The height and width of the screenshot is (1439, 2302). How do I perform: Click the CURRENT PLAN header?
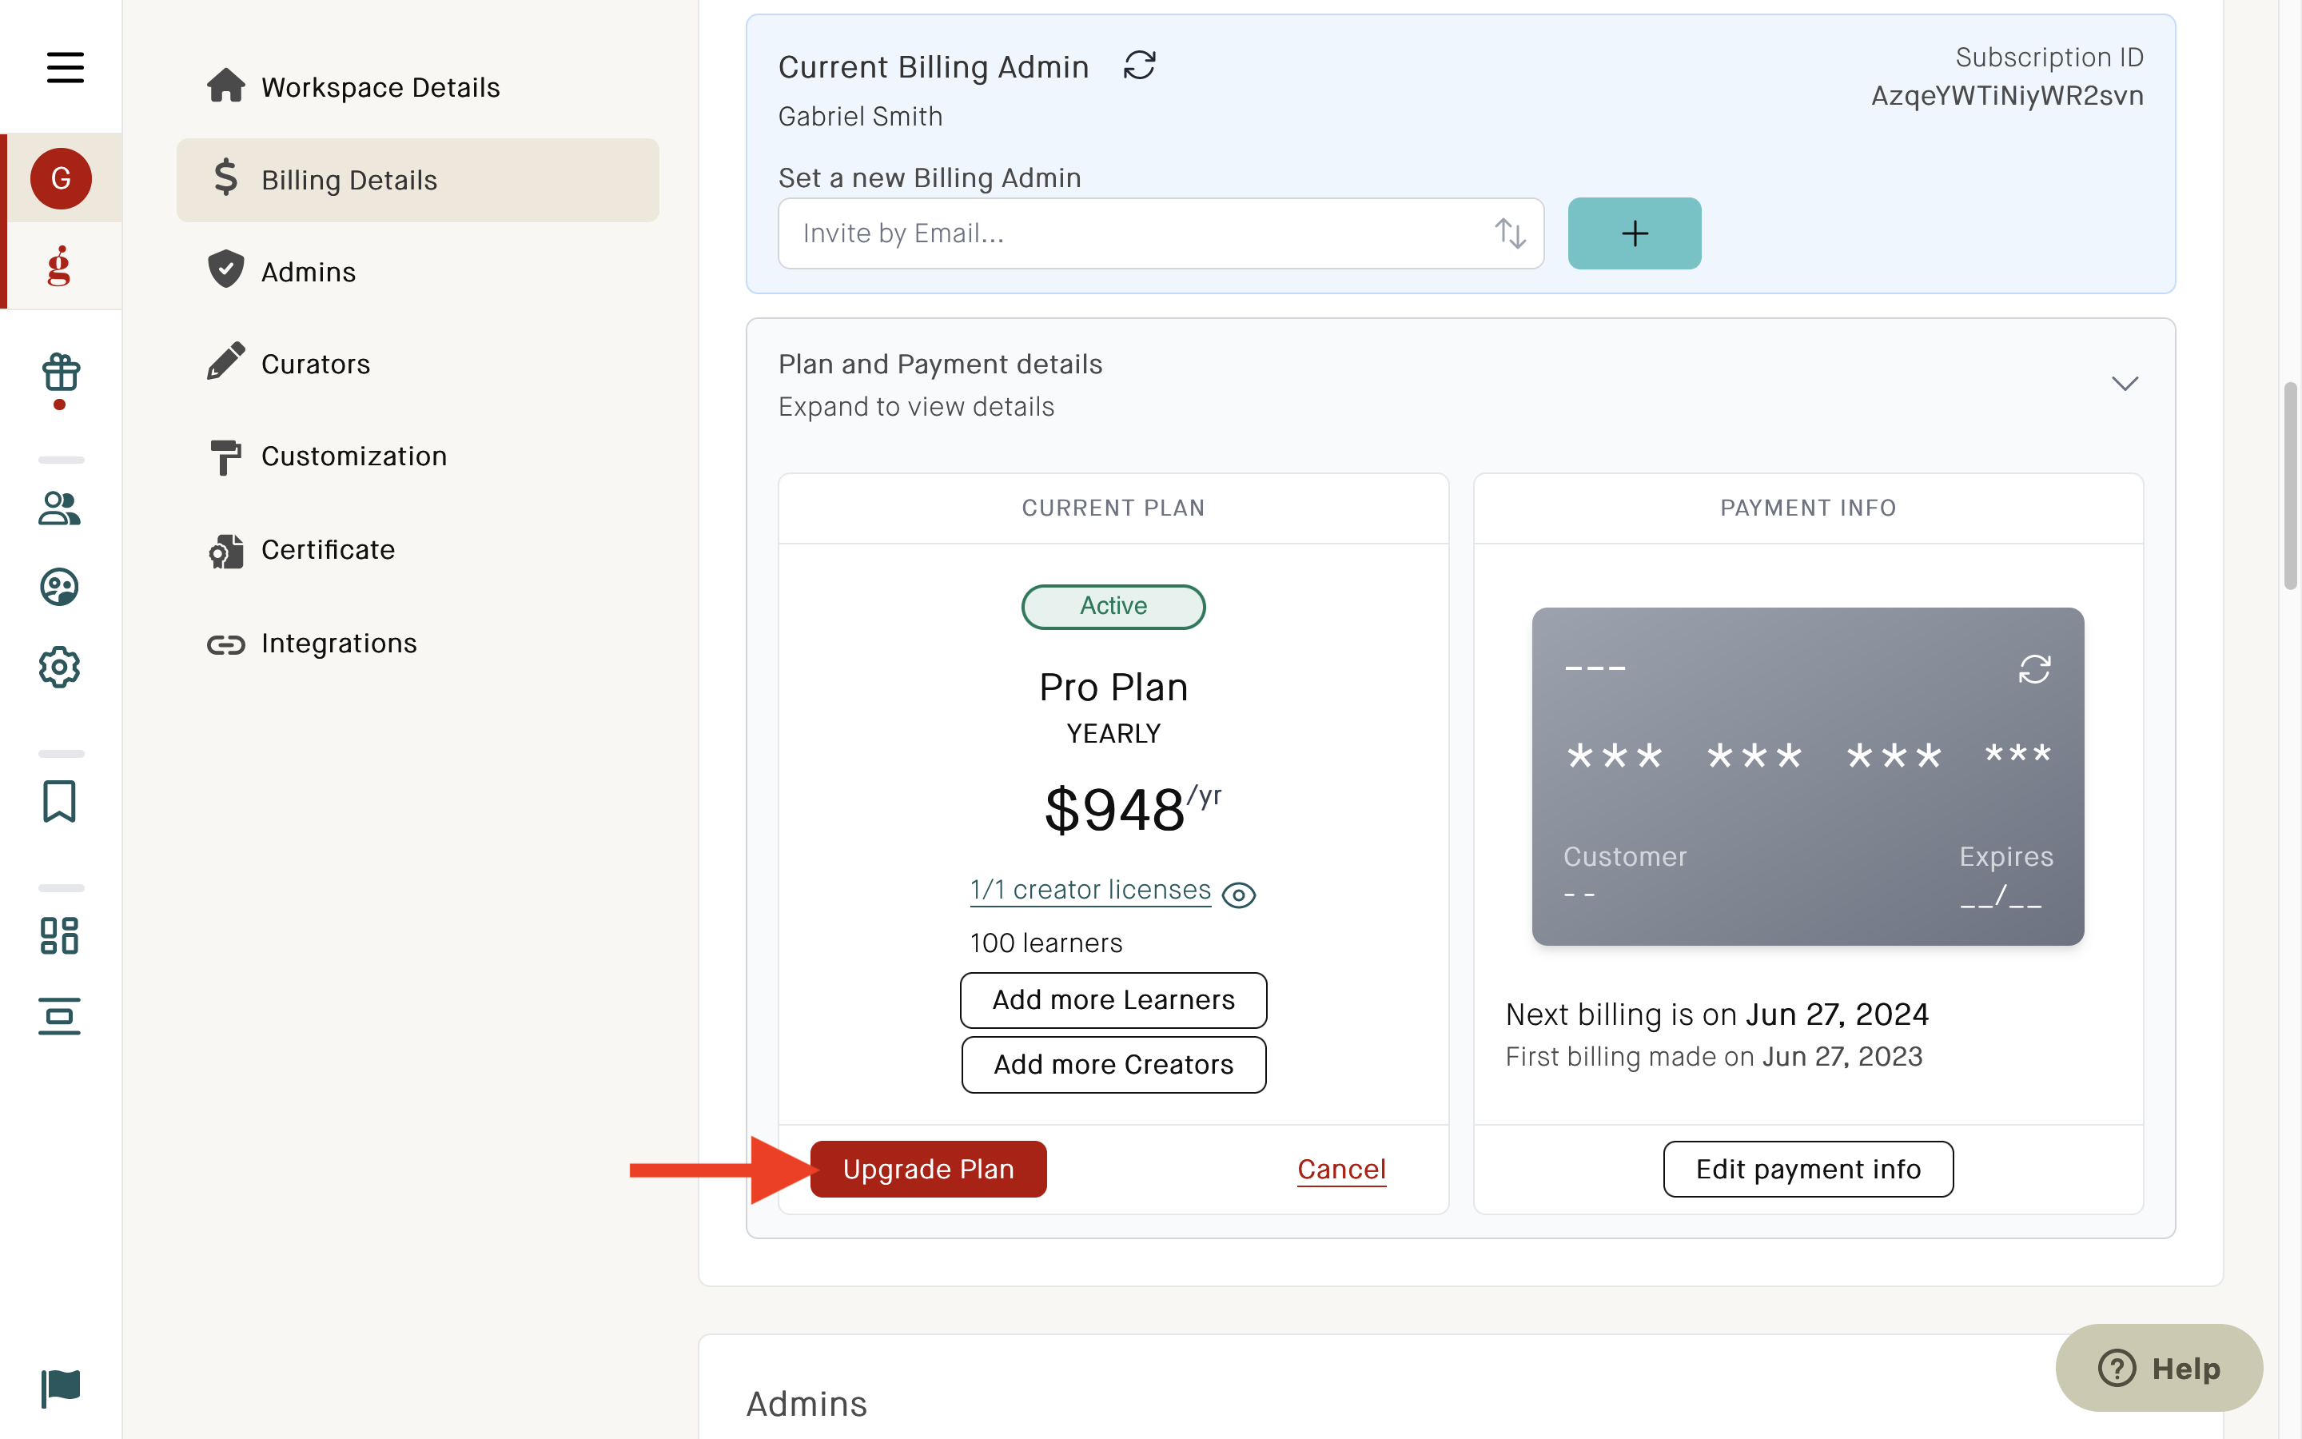1113,508
